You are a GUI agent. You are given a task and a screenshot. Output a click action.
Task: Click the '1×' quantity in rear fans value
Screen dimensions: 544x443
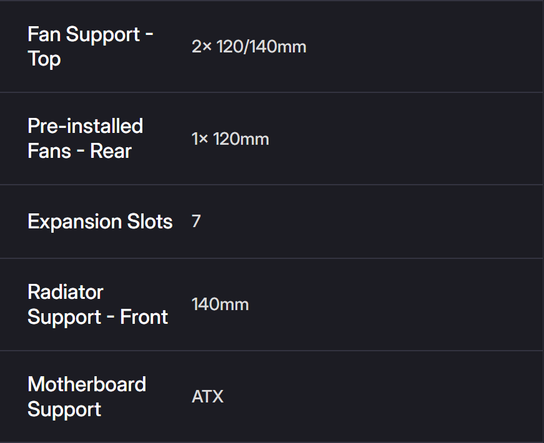point(200,139)
